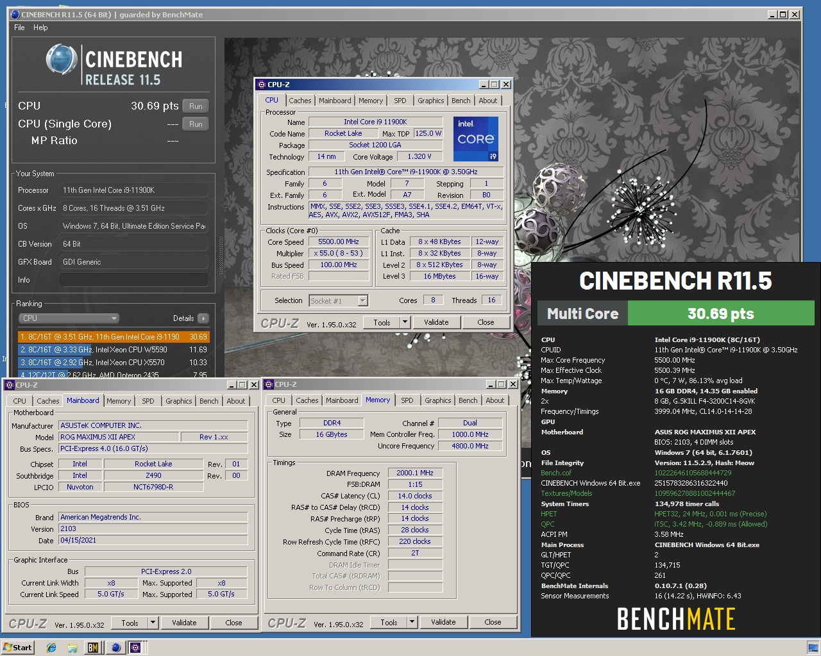Open the Windows Start button

pos(17,648)
